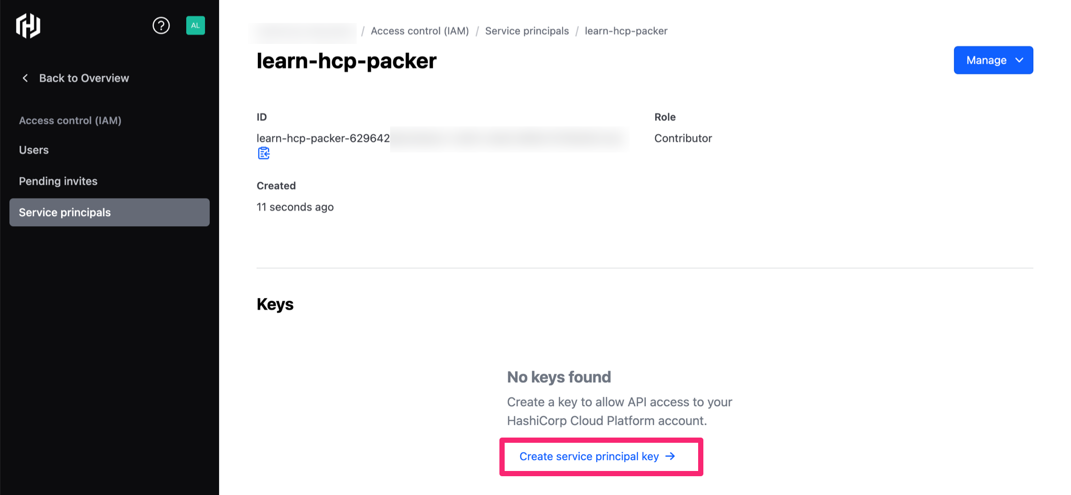Open the help question-mark icon
Screen dimensions: 1071x495
click(x=161, y=25)
